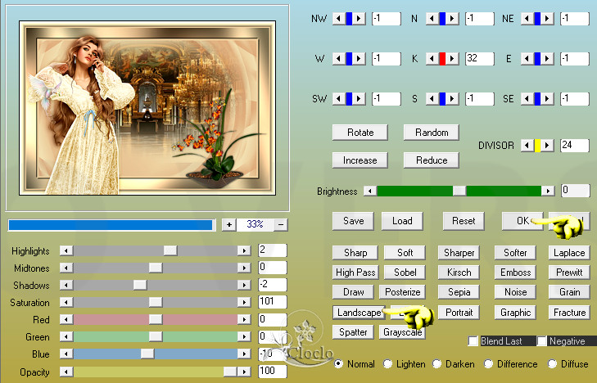Viewport: 597px width, 383px height.
Task: Click left arrow of Brightness slider
Action: [370, 191]
